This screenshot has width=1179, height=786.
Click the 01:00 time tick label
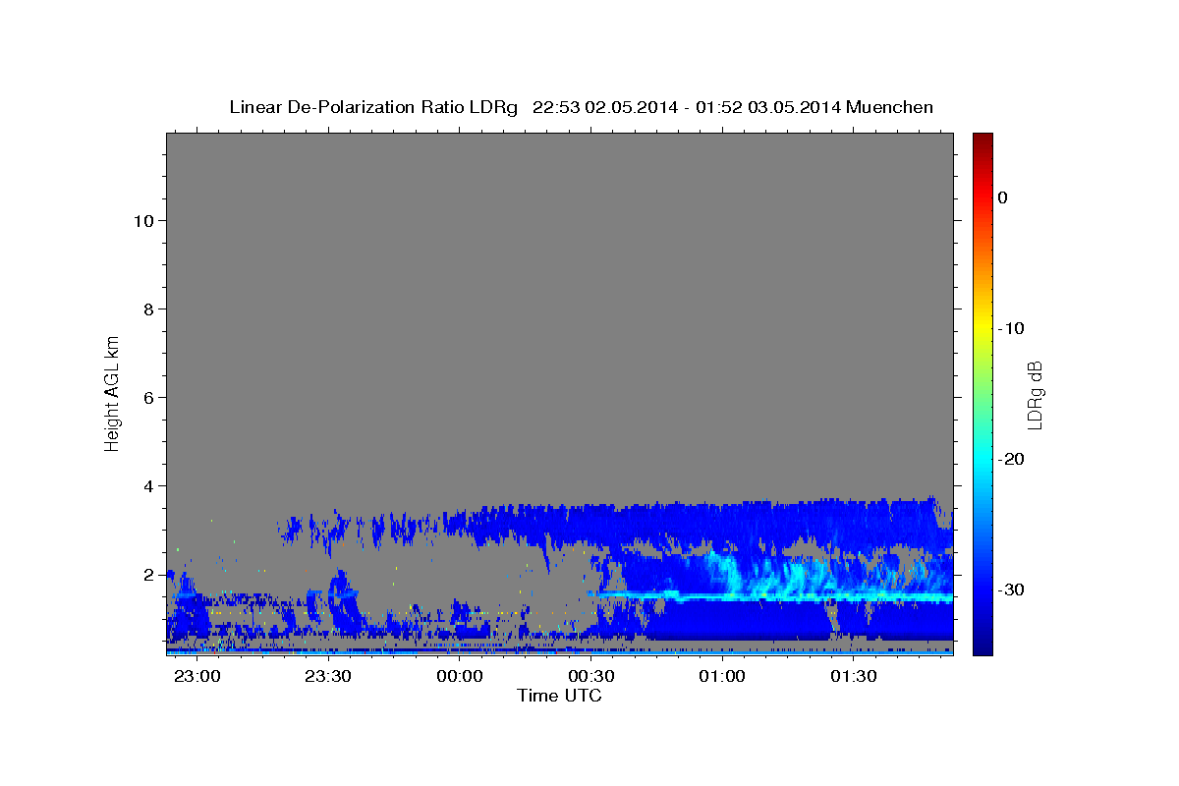pos(722,676)
